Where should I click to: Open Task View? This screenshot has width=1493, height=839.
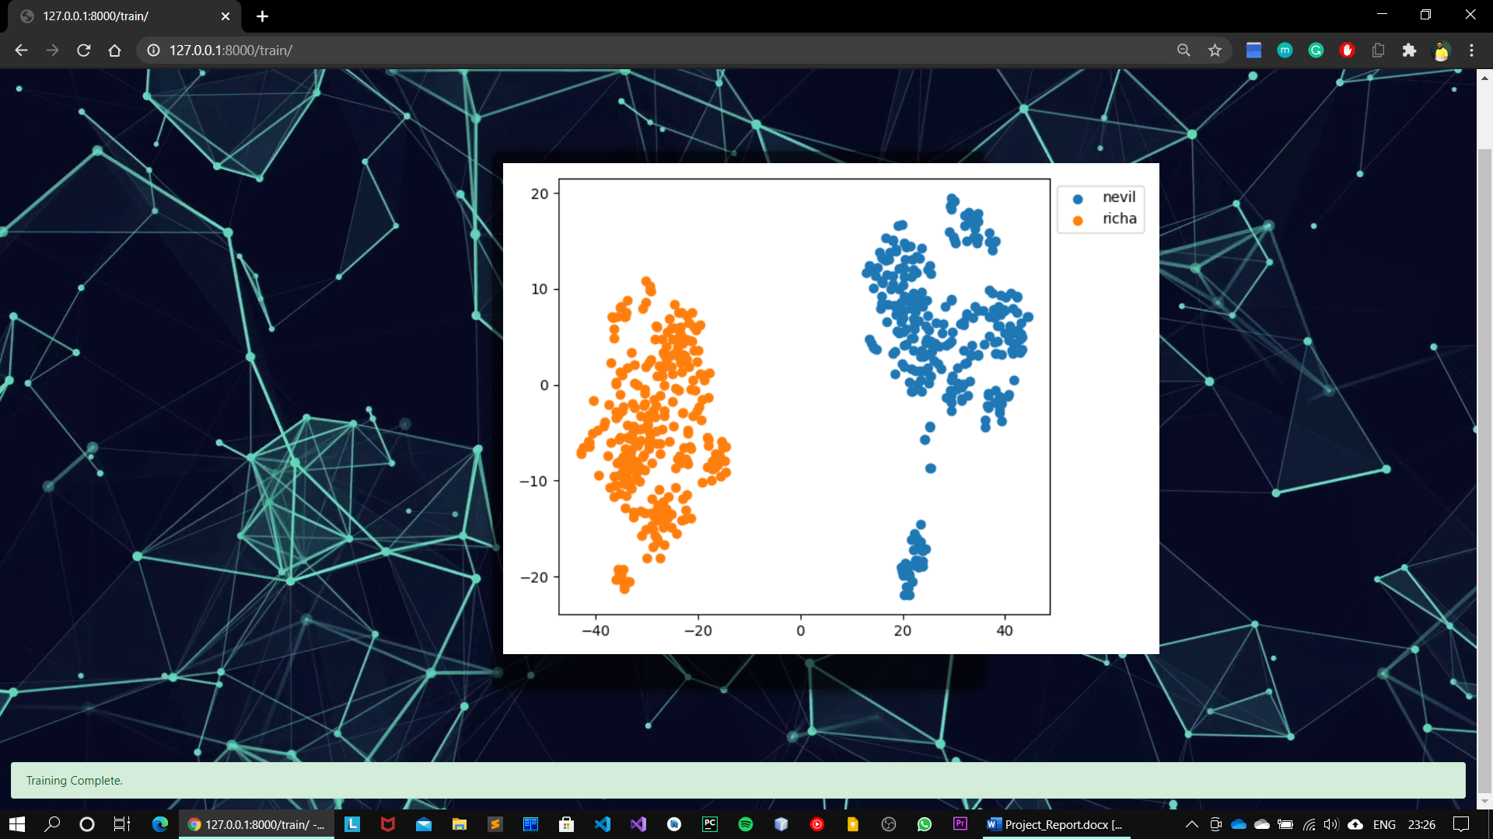pyautogui.click(x=122, y=824)
